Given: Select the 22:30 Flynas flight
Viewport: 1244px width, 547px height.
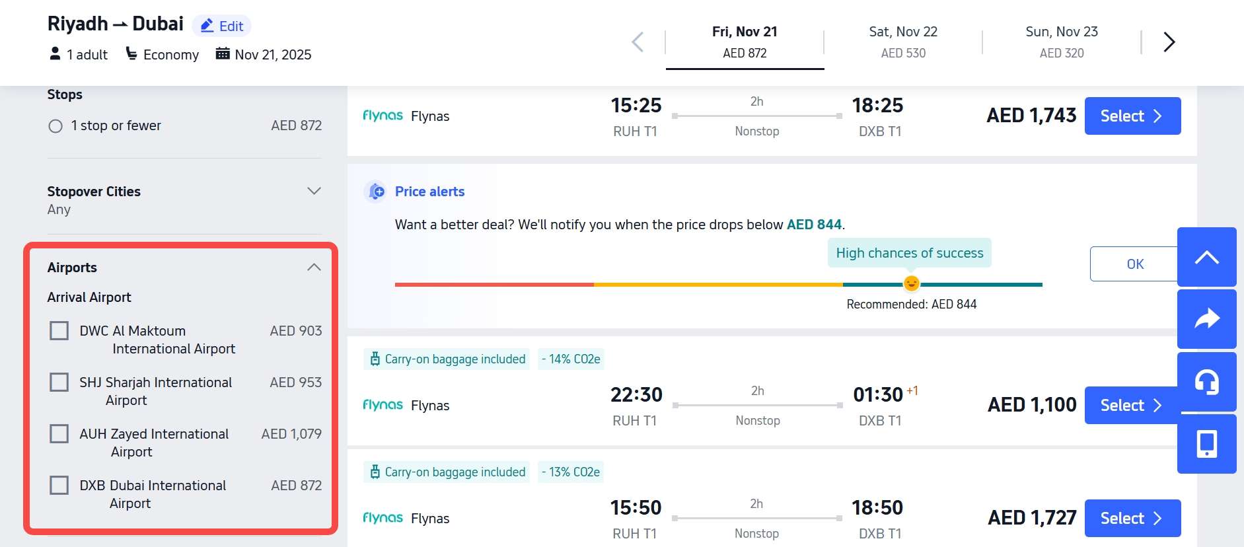Looking at the screenshot, I should [1132, 405].
